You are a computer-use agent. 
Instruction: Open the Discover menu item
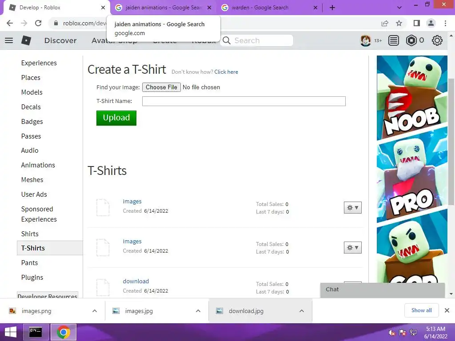(60, 40)
